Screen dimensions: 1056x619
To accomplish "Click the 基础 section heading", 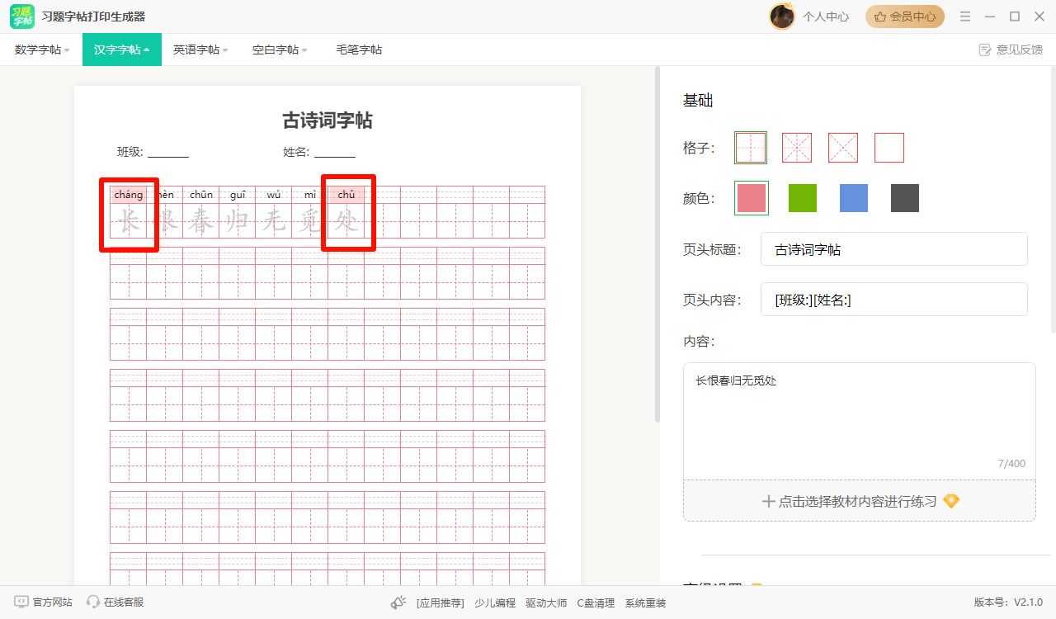I will coord(698,101).
